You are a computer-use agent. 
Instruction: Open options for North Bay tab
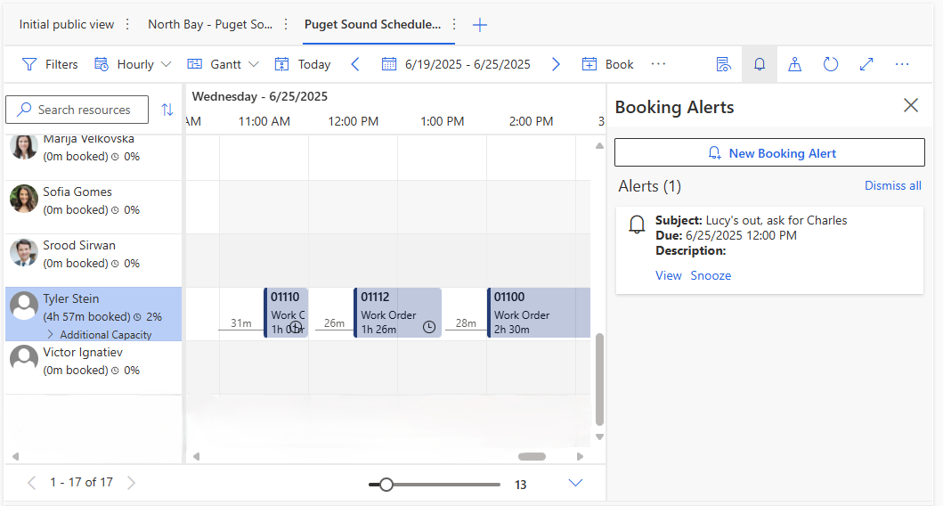click(x=286, y=25)
